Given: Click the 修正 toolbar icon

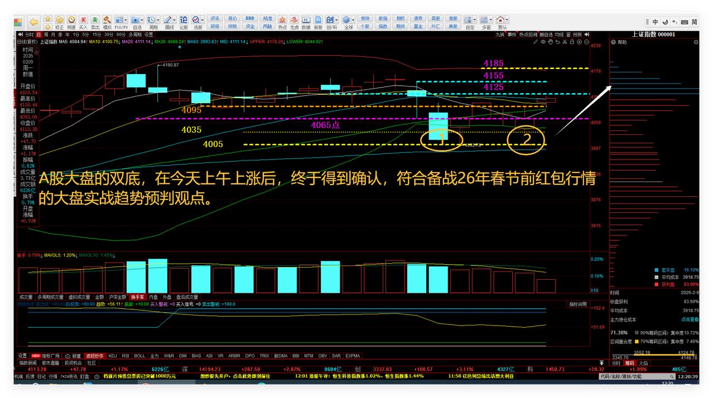Looking at the screenshot, I should (x=59, y=20).
